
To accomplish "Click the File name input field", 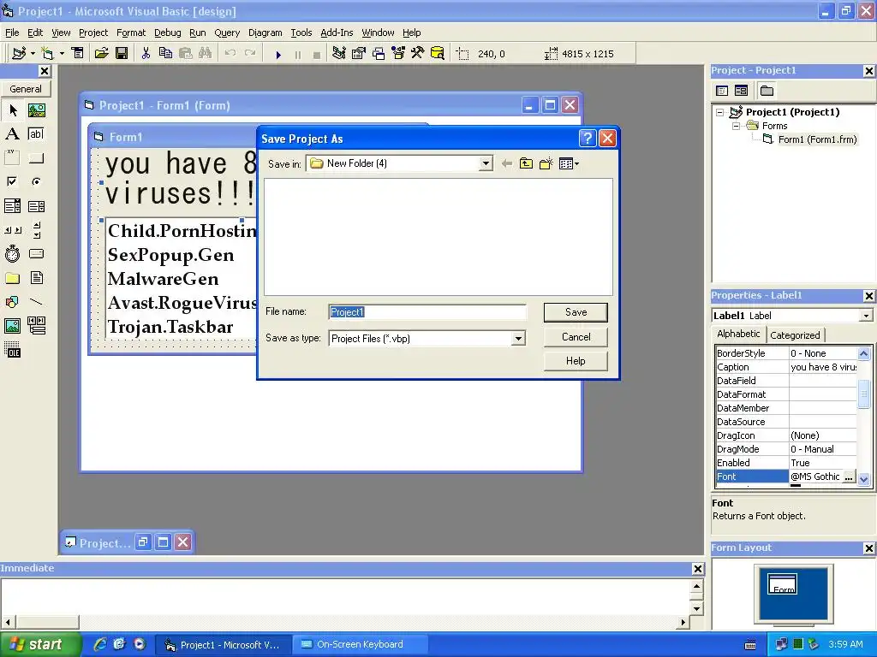I will pyautogui.click(x=427, y=312).
